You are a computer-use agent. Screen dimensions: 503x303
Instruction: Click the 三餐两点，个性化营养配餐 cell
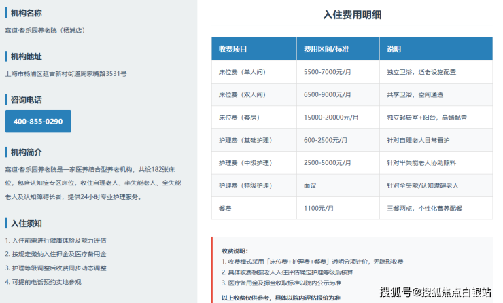coord(436,208)
